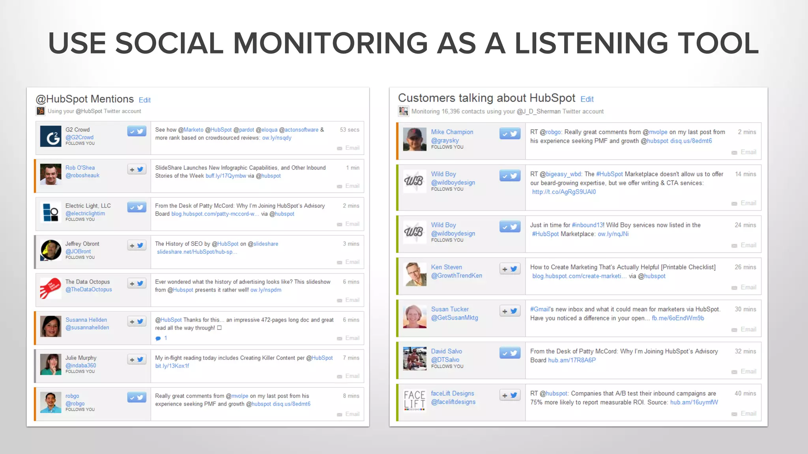Open the slideshare.net/HubSpot/hub-sp... link
This screenshot has width=808, height=454.
click(x=197, y=252)
